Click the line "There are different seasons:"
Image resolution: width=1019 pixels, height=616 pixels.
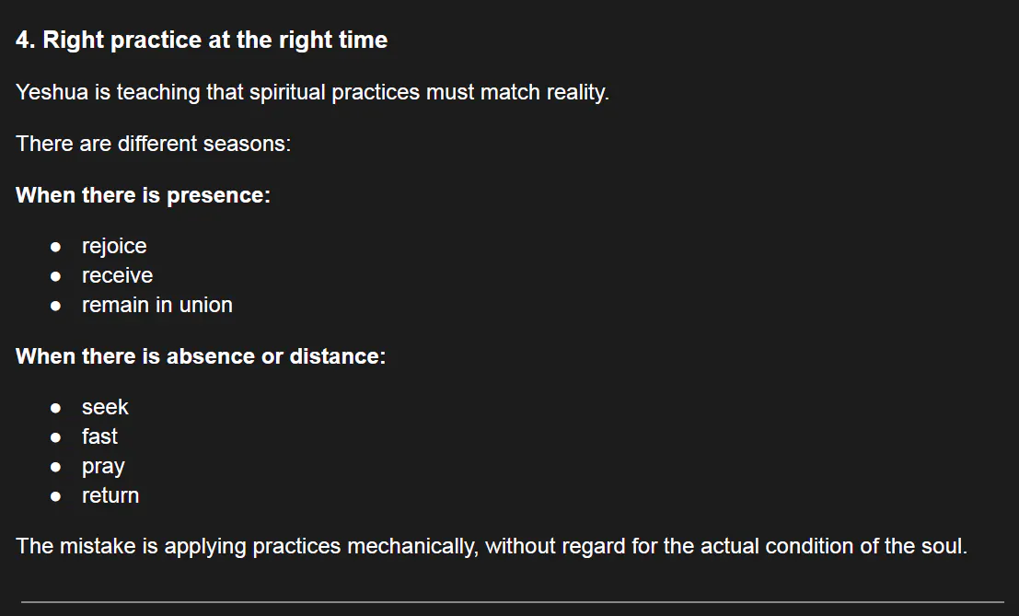153,144
